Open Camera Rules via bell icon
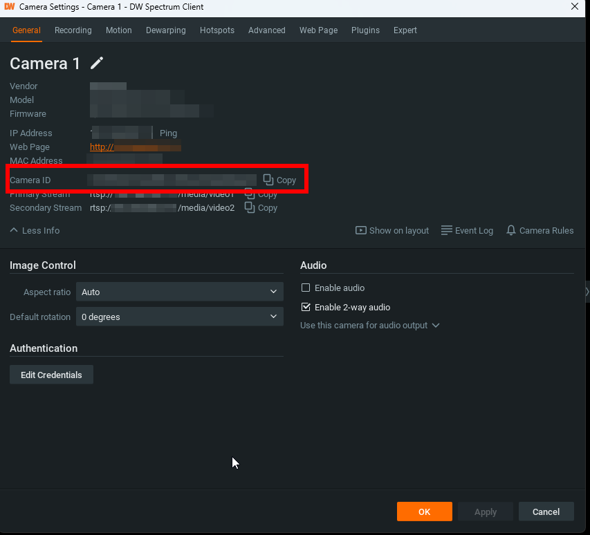Image resolution: width=590 pixels, height=535 pixels. [511, 231]
